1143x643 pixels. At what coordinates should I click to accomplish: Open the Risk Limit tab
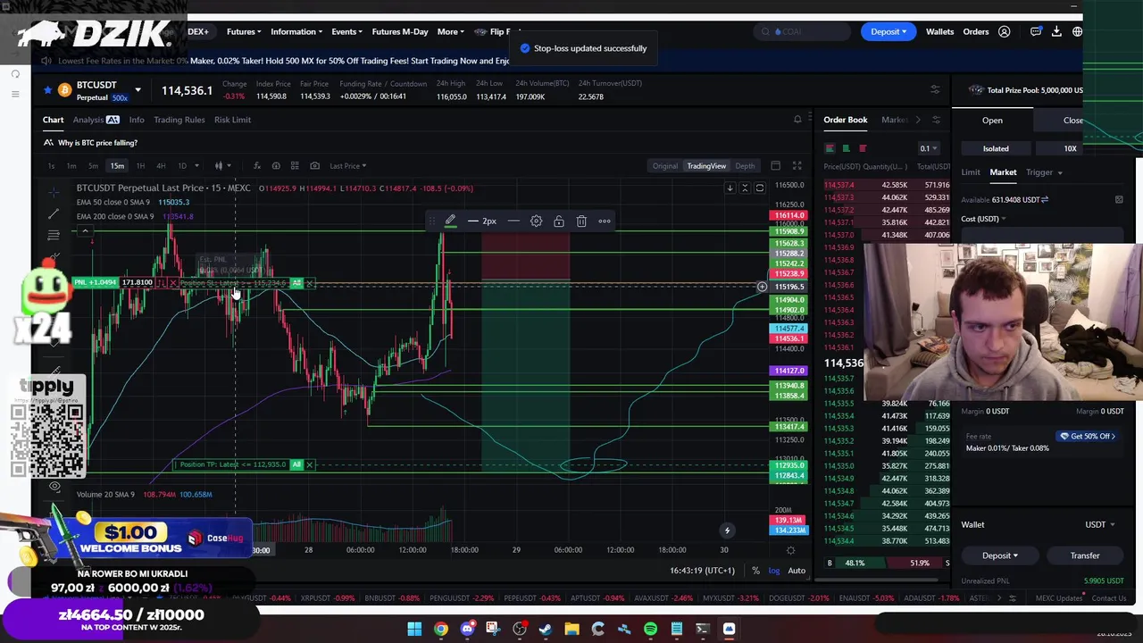coord(232,120)
